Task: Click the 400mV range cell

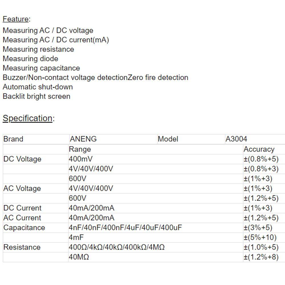Action: click(x=81, y=159)
